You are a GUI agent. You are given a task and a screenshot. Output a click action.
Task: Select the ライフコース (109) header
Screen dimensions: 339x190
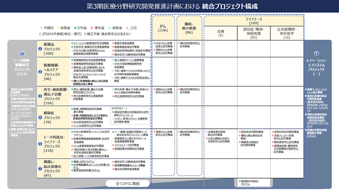(x=254, y=21)
